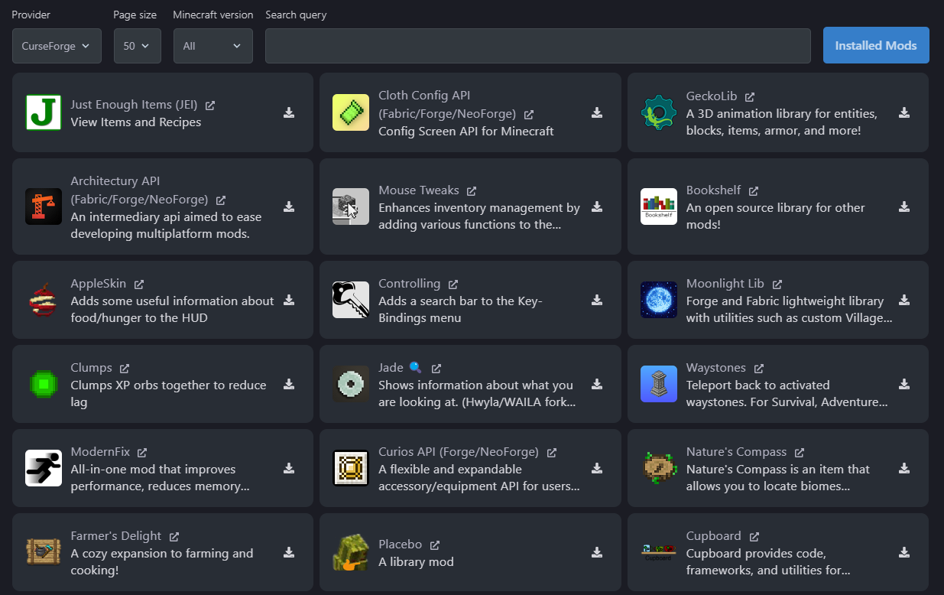Download the Controlling mod
The height and width of the screenshot is (595, 944).
597,300
